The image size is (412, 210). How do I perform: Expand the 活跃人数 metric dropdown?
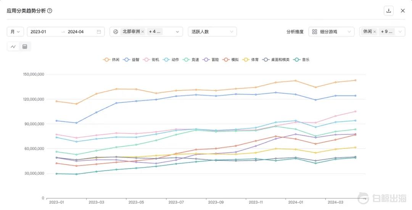(x=212, y=32)
